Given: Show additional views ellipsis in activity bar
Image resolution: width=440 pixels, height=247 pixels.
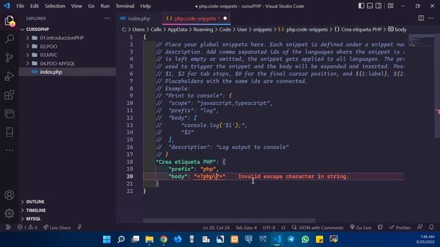Looking at the screenshot, I should [x=9, y=150].
